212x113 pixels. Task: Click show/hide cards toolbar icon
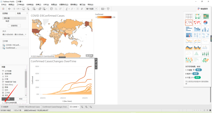[103, 9]
